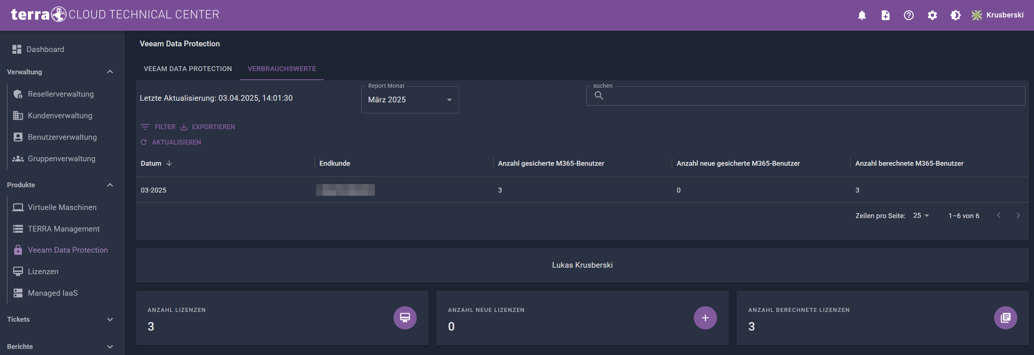This screenshot has width=1034, height=355.
Task: Sort by Anzahl berechnete M365-Benutzer header
Action: (909, 163)
